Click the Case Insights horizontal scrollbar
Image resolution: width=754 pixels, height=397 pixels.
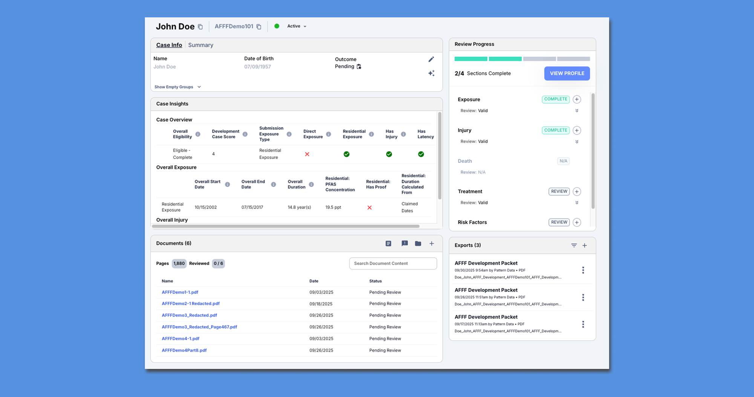click(x=285, y=226)
